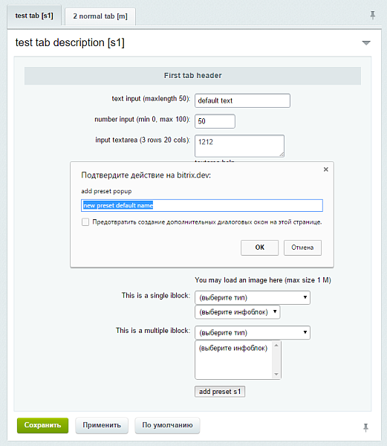
Task: Open the single iblock infoblock dropdown
Action: 237,312
